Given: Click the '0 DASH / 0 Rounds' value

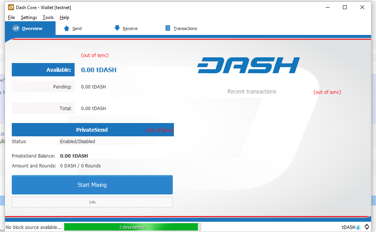Looking at the screenshot, I should (x=80, y=166).
